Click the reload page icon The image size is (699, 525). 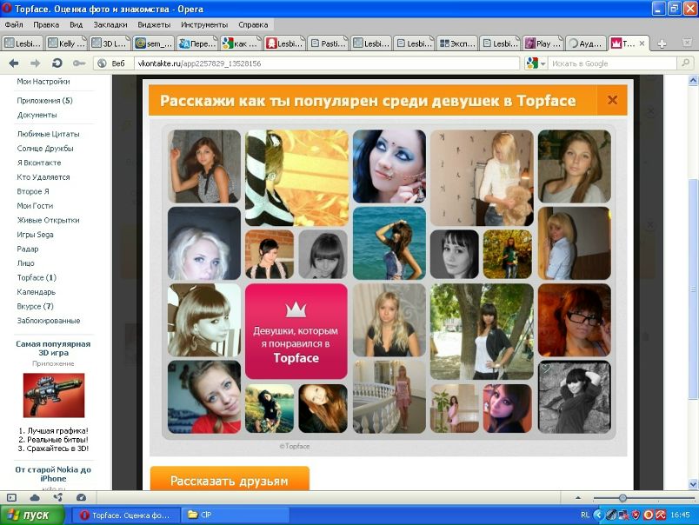tap(57, 63)
